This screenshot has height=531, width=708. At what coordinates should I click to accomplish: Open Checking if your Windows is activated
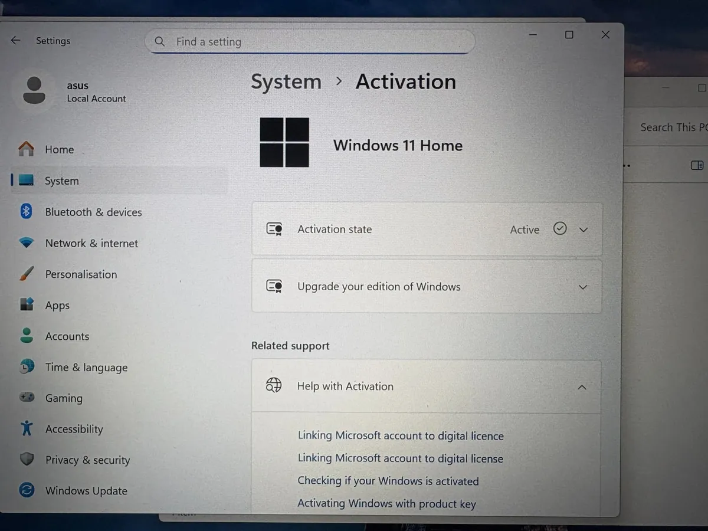pyautogui.click(x=388, y=481)
